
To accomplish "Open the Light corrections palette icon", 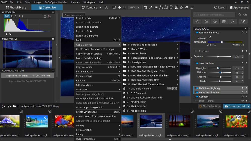I will [x=197, y=22].
